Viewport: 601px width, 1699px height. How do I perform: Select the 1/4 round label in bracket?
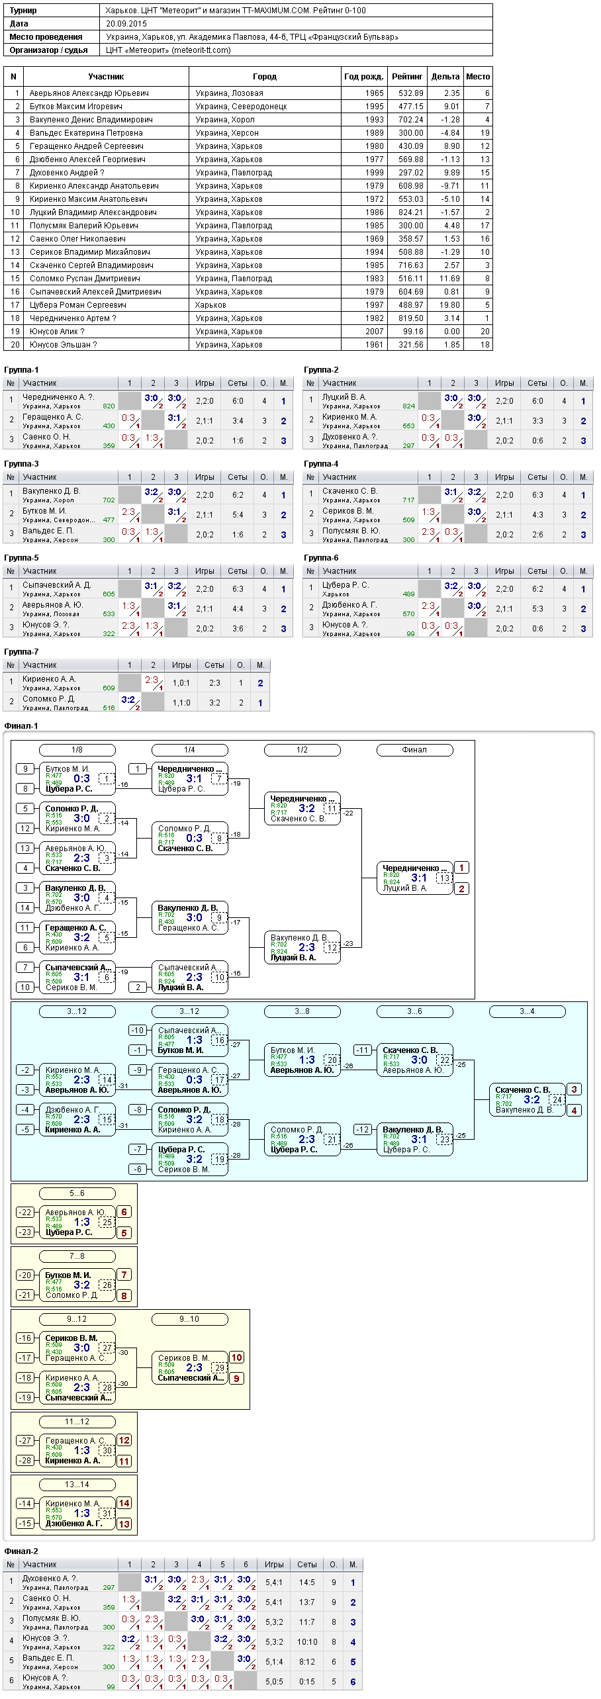190,750
